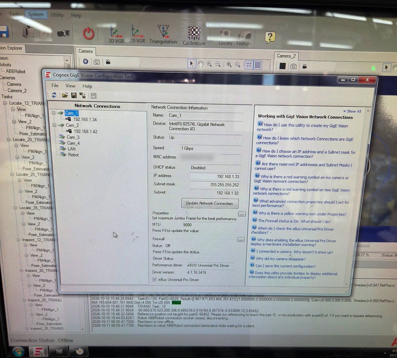Click the red power button icon
This screenshot has height=358, width=397.
pos(88,33)
